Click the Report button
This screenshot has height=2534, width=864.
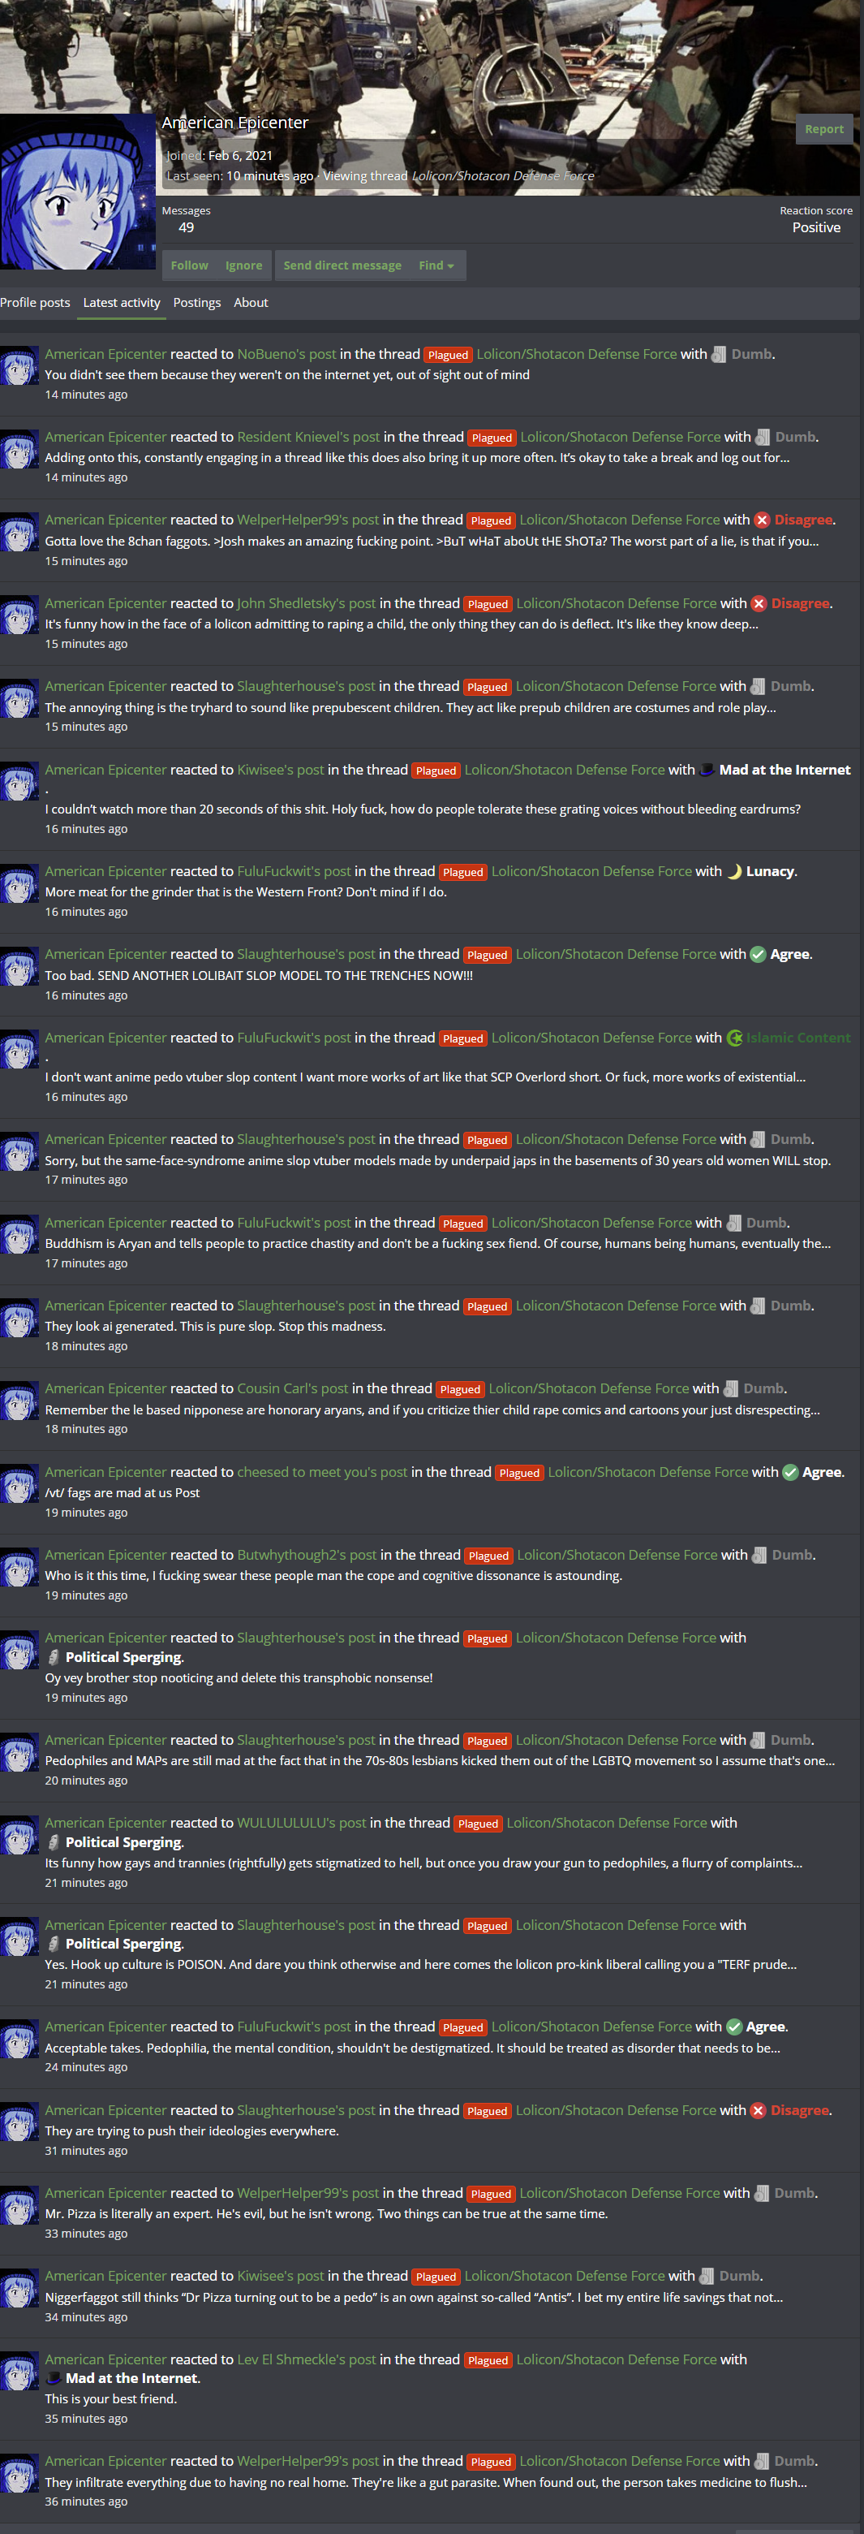pyautogui.click(x=823, y=129)
